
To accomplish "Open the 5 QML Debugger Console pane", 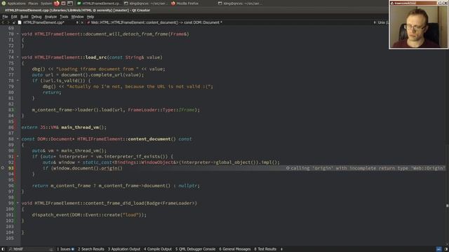I will (x=195, y=249).
